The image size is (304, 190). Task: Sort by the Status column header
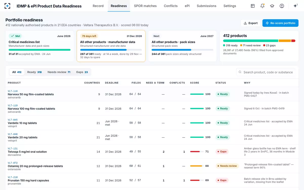coord(221,83)
